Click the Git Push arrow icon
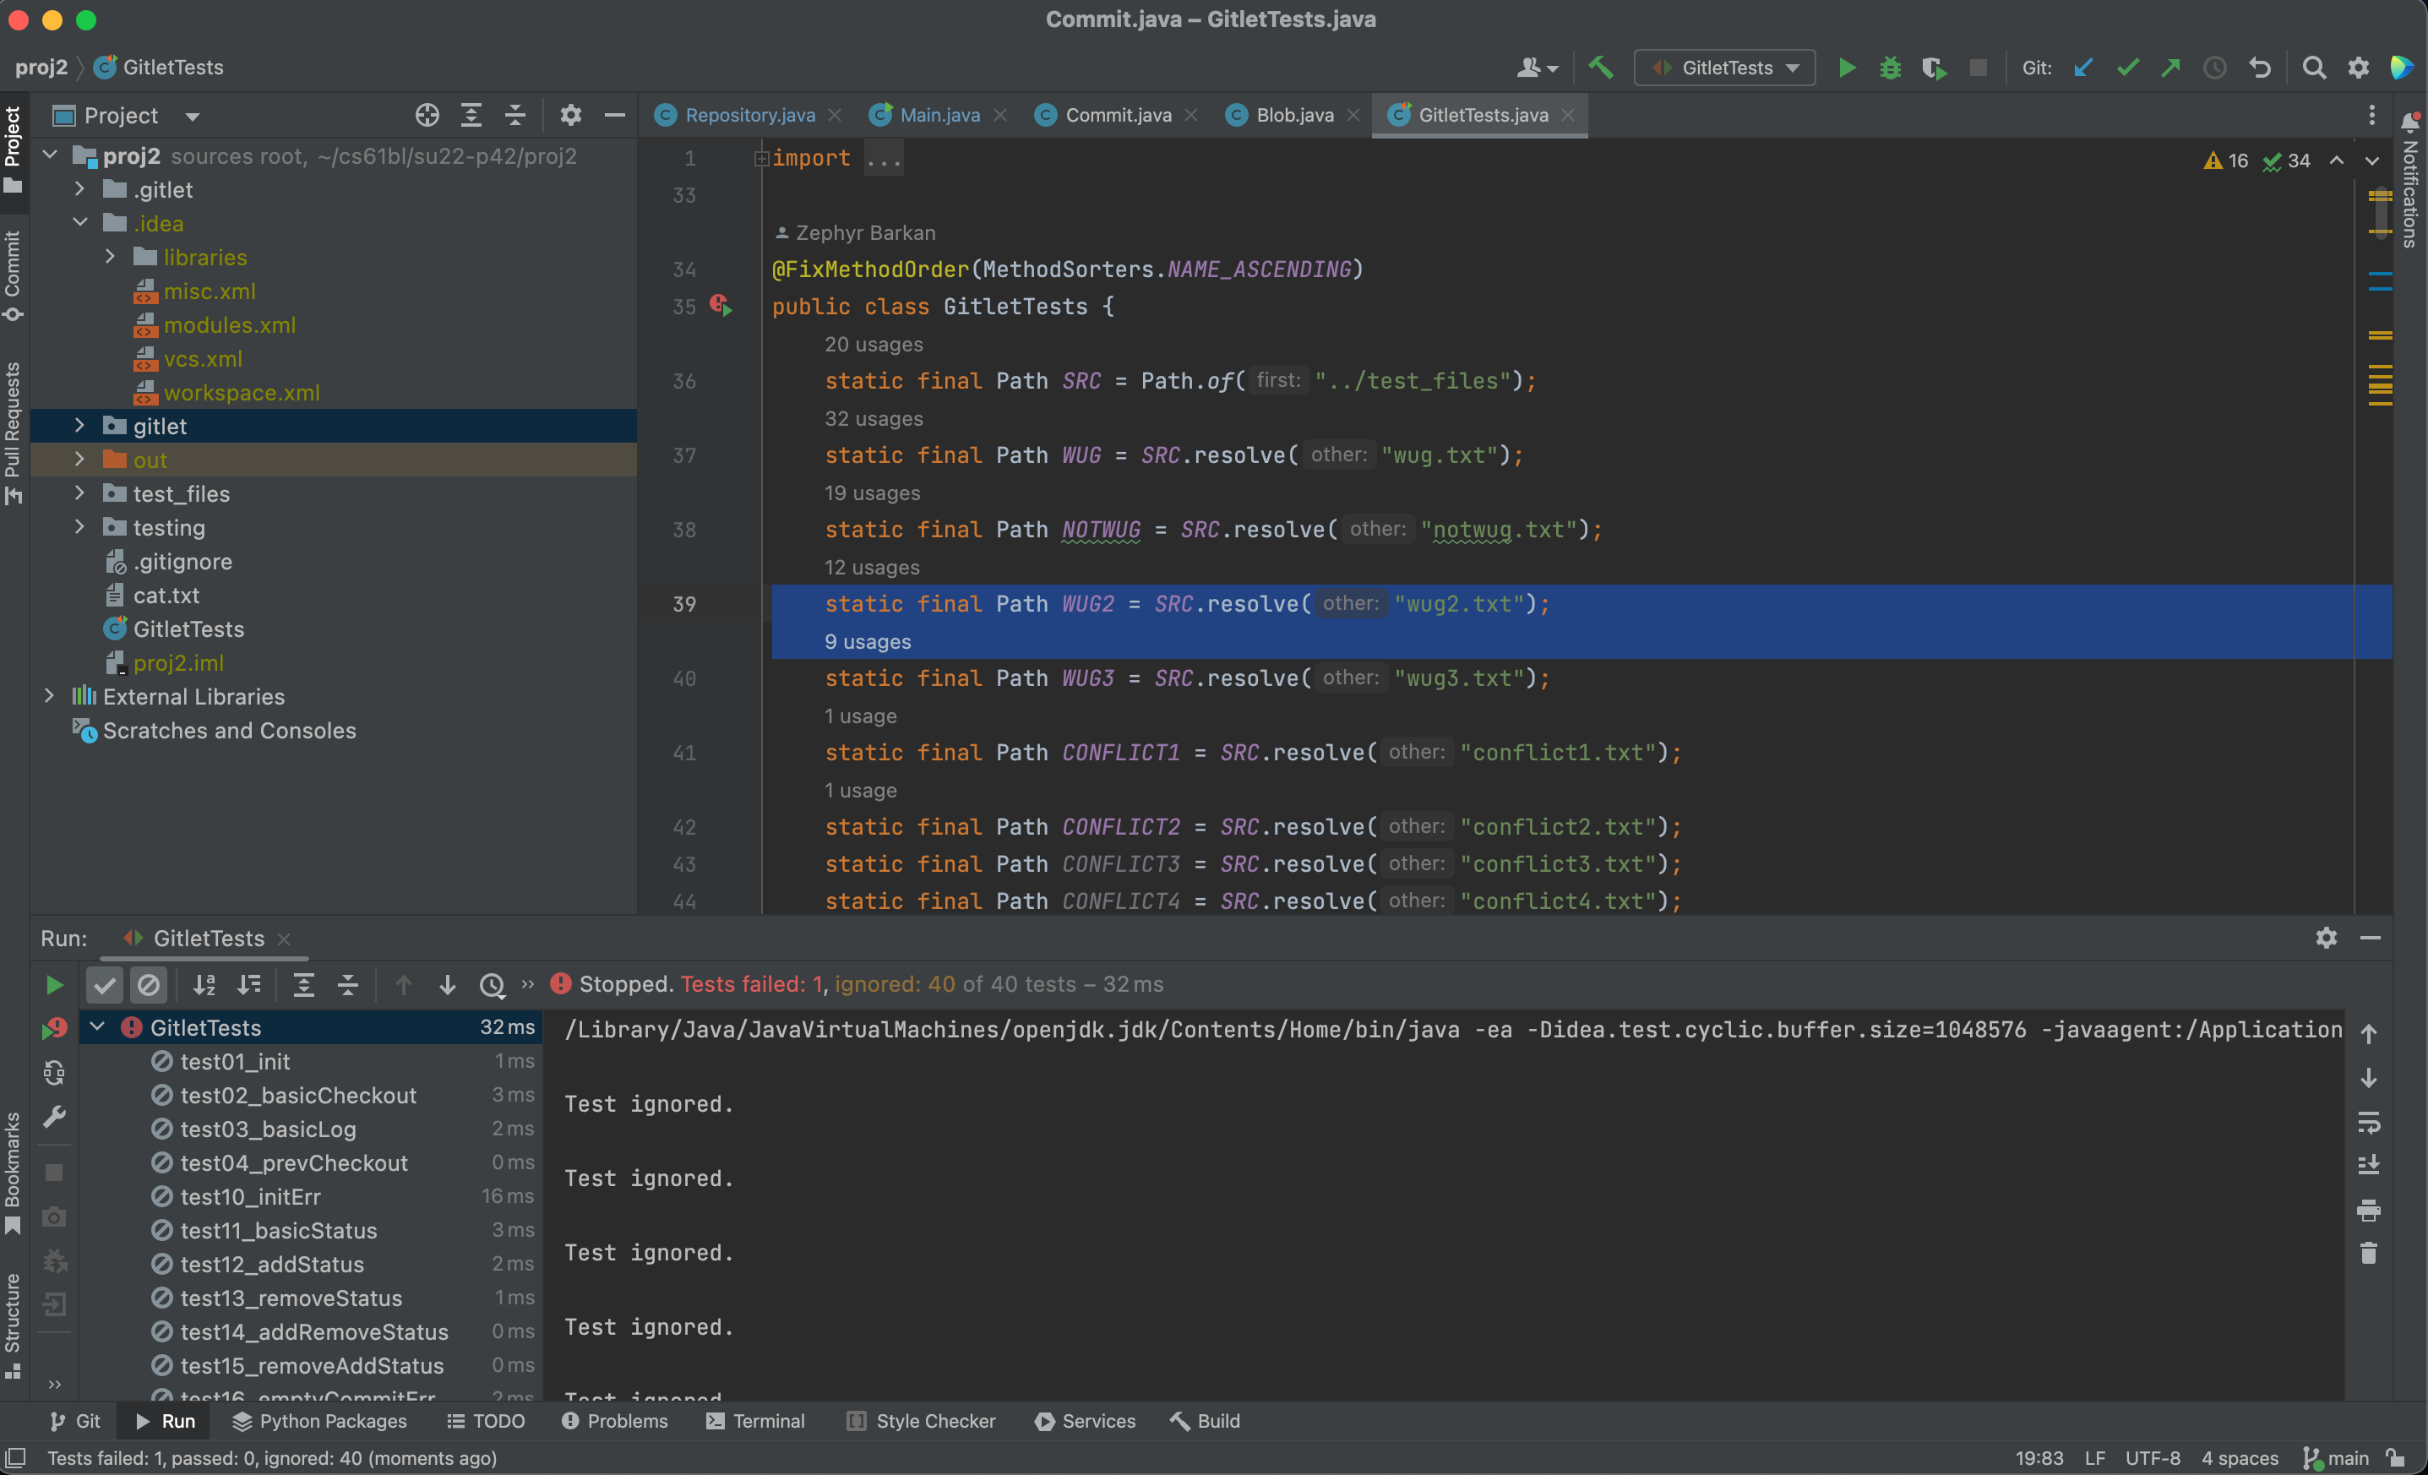The height and width of the screenshot is (1475, 2428). [2169, 68]
